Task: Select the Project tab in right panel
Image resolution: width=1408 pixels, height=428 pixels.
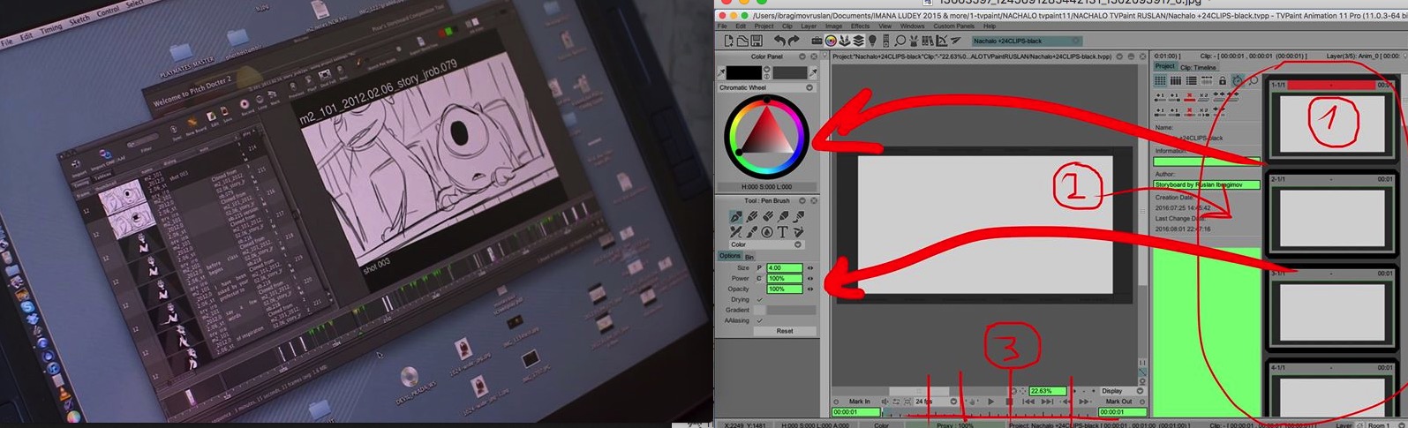Action: [1165, 66]
